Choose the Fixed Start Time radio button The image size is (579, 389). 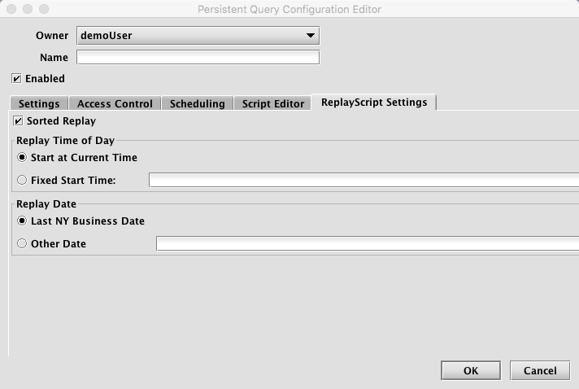(x=22, y=180)
